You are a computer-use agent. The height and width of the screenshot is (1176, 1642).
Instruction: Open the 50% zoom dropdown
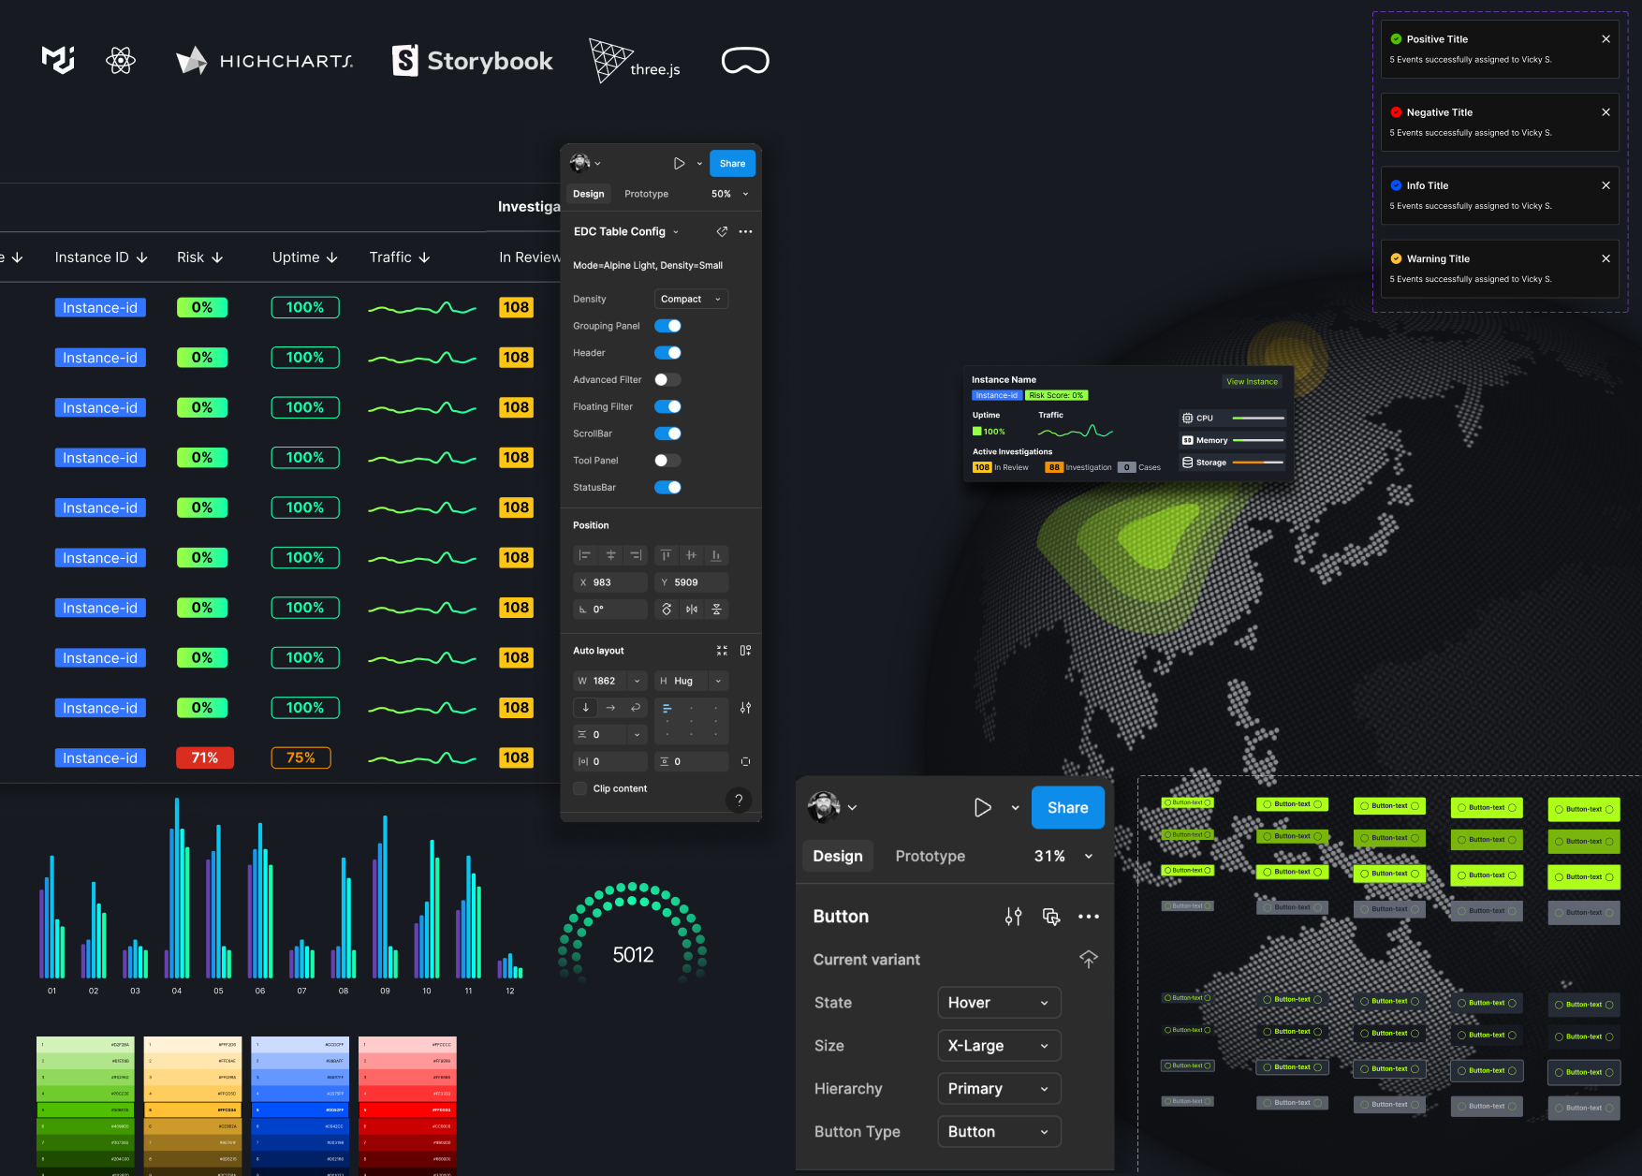730,194
